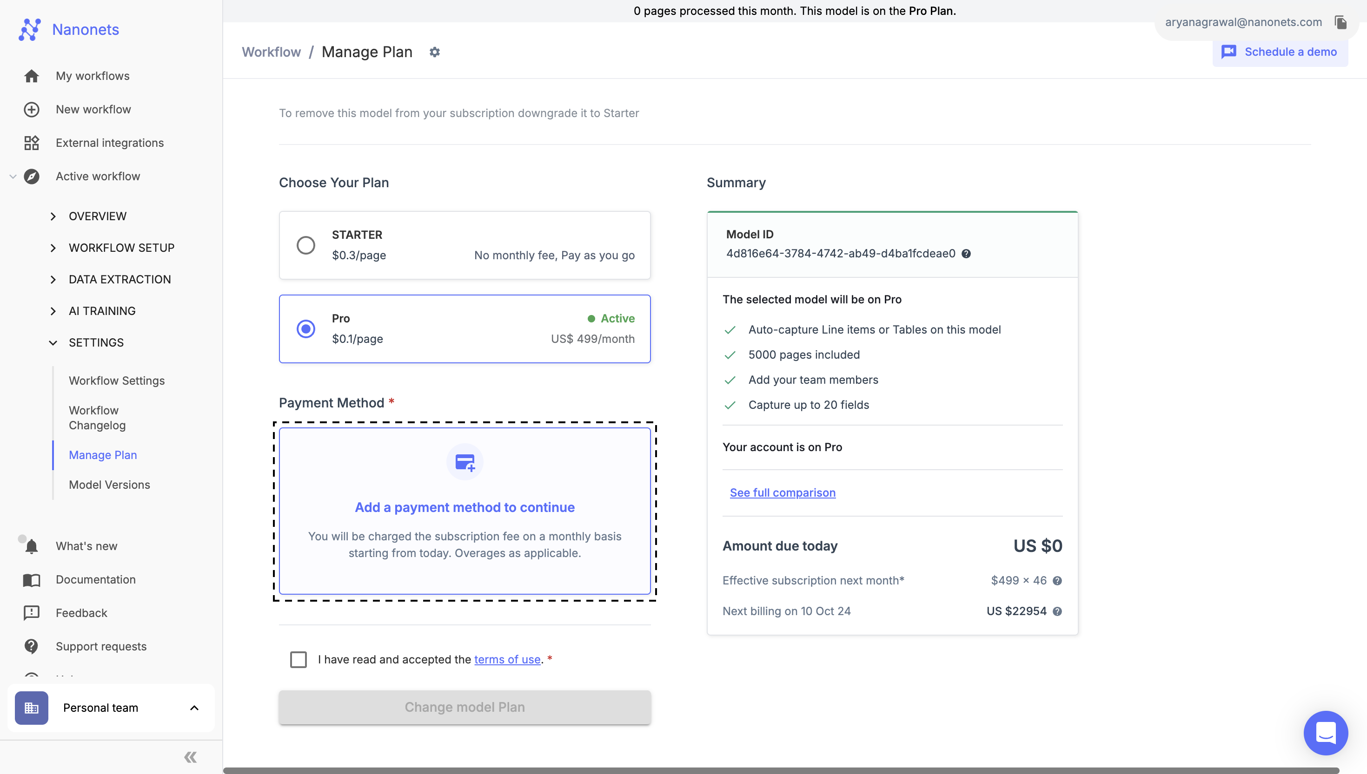
Task: Click Capture up to 20 fields line
Action: tap(809, 405)
